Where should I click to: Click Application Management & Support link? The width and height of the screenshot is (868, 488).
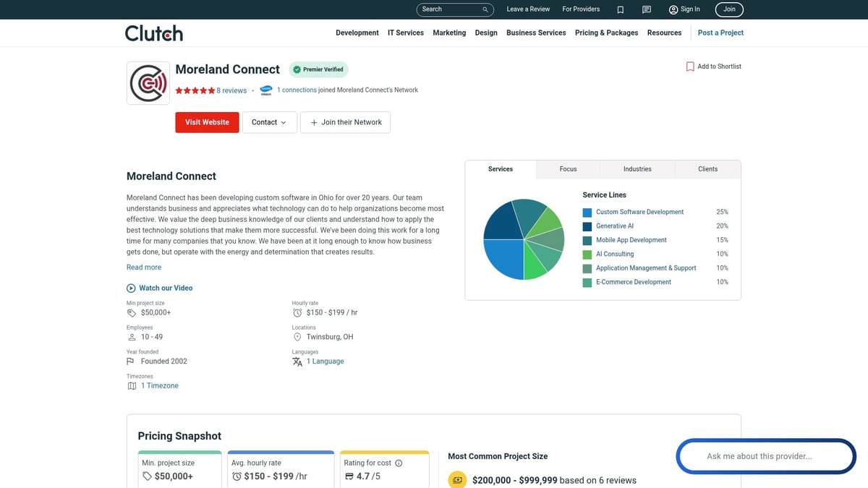646,268
